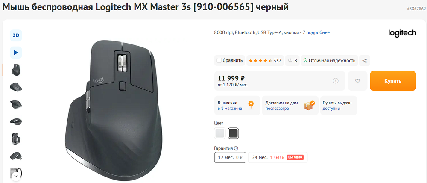Choose the black color swatch
Viewport: 427px width, 183px height.
click(x=234, y=133)
